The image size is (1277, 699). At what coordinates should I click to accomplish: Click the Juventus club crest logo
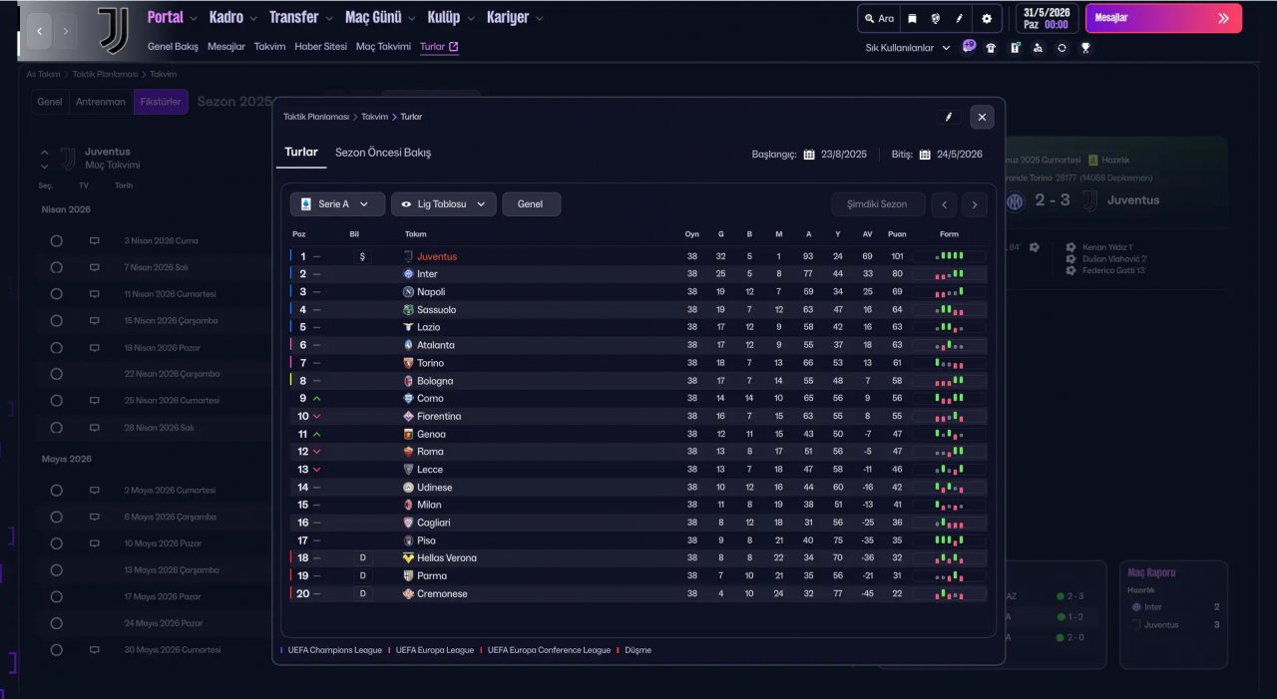click(x=113, y=30)
